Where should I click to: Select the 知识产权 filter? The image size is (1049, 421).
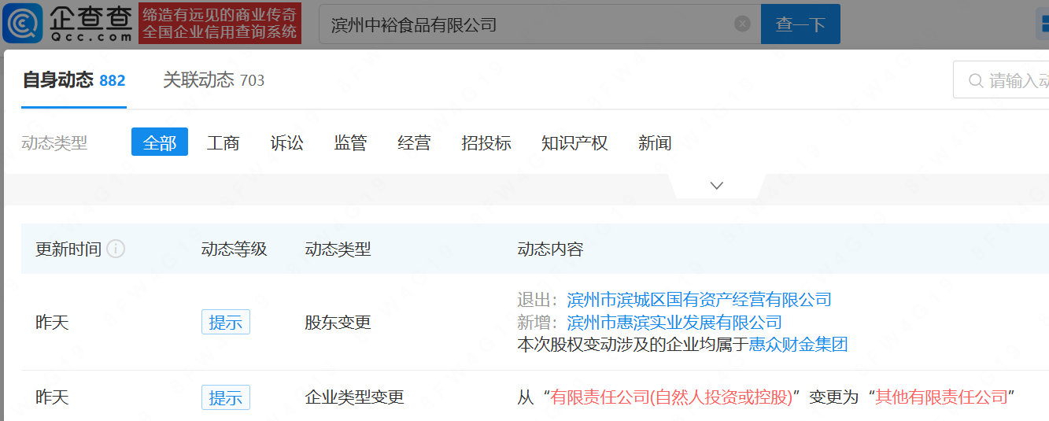(574, 142)
